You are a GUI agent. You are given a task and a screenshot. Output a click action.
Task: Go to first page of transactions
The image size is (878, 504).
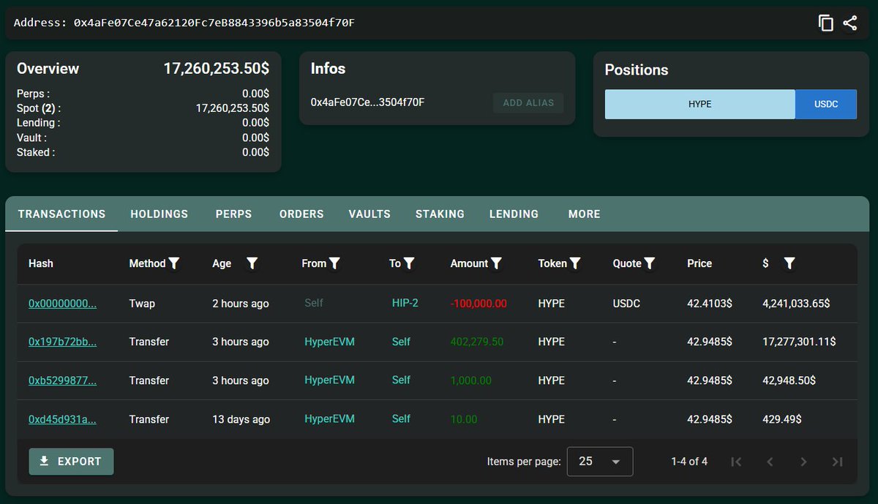tap(736, 462)
